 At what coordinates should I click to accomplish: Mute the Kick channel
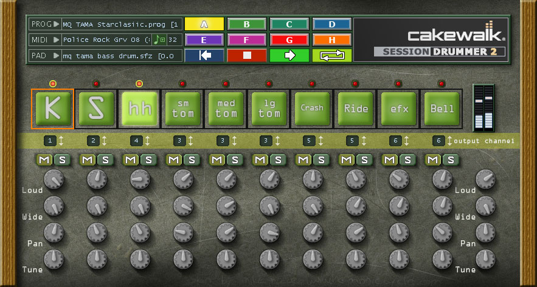pyautogui.click(x=44, y=160)
